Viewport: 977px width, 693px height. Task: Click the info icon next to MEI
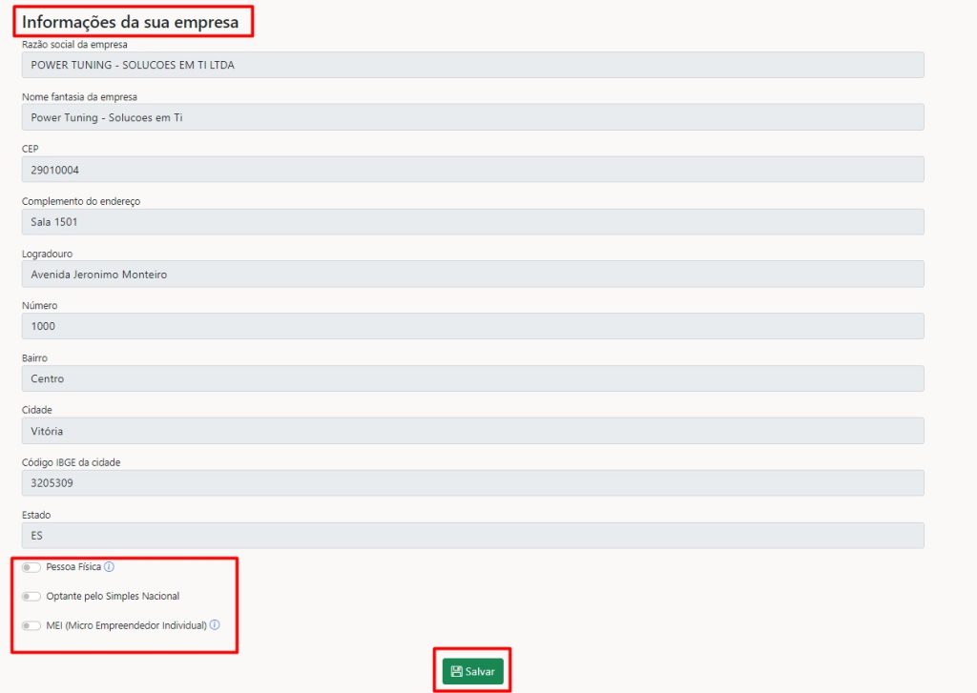[x=215, y=625]
